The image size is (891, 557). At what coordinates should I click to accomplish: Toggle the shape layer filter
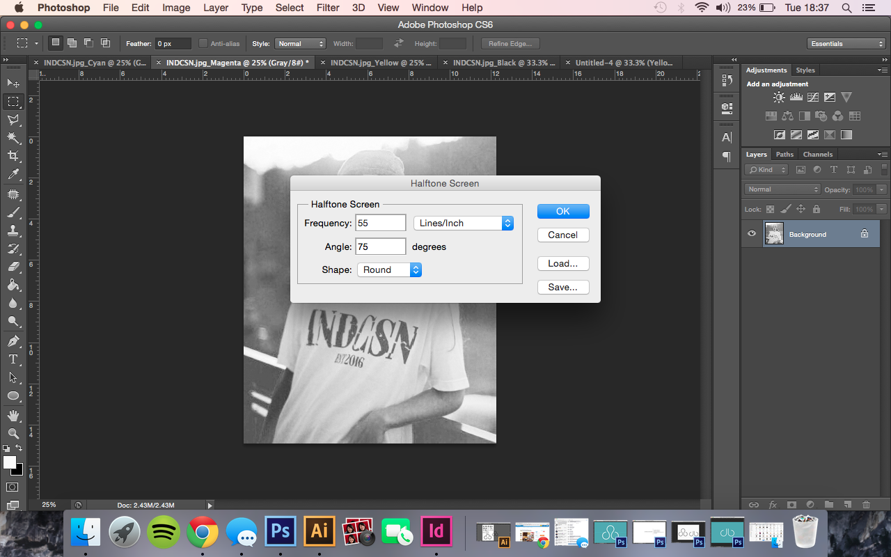(851, 170)
